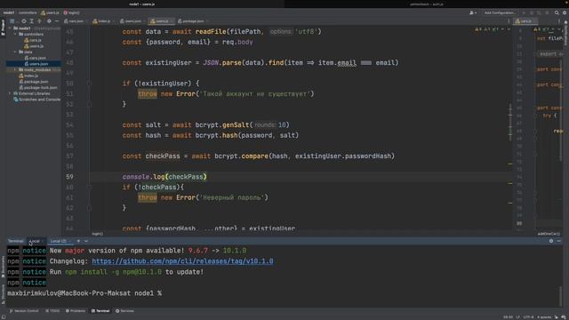This screenshot has height=320, width=569.
Task: Open package.json in project tree
Action: (x=34, y=82)
